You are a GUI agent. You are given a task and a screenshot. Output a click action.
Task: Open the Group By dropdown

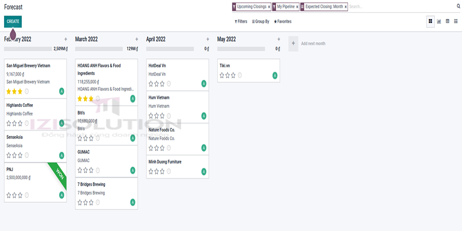tap(261, 22)
